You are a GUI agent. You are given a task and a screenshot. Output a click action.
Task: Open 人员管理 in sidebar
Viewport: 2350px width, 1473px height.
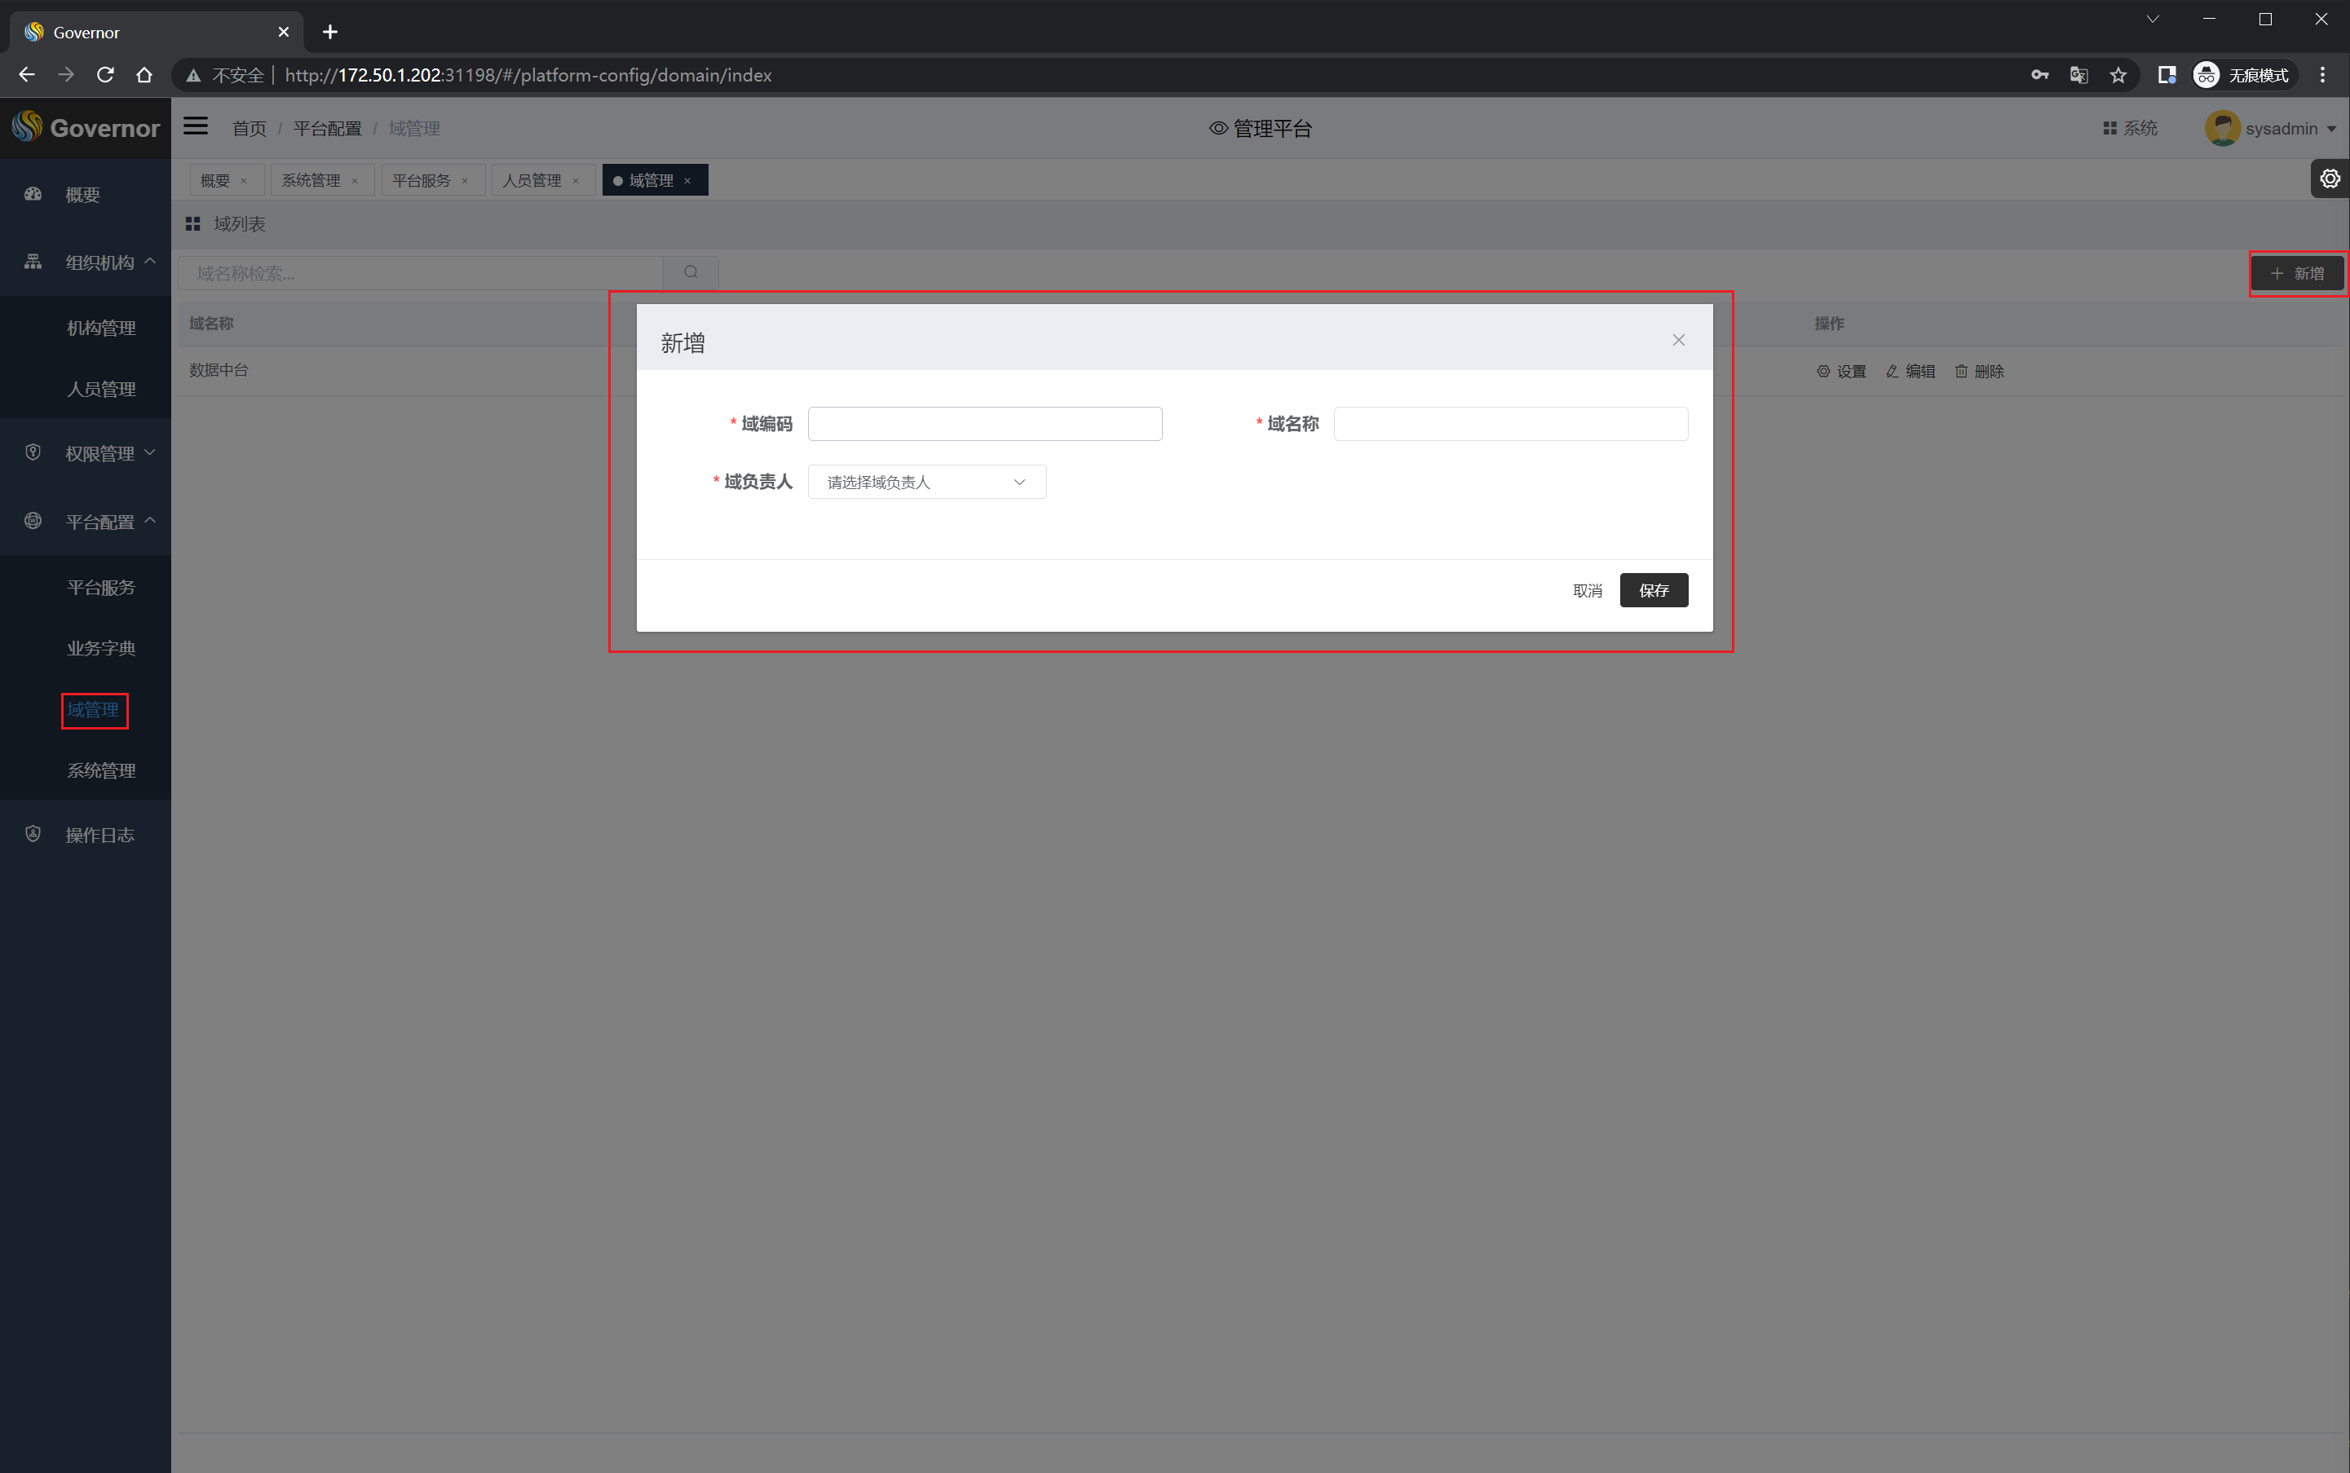[x=101, y=389]
